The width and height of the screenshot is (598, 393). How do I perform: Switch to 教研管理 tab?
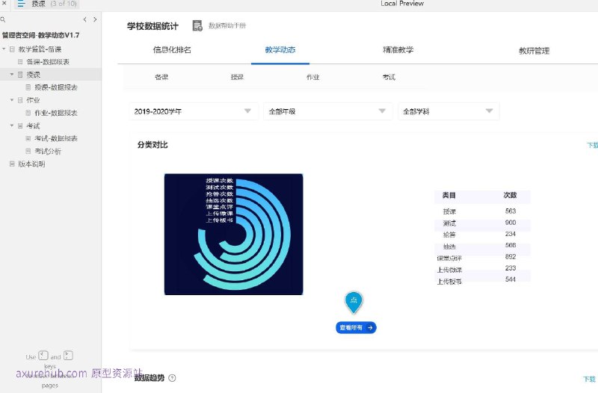[534, 51]
